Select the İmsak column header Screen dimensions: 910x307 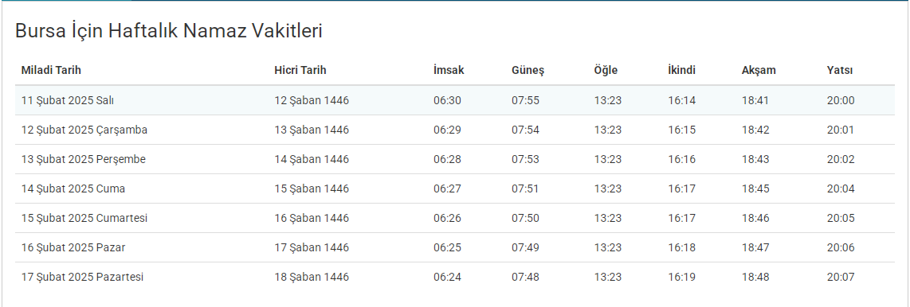coord(449,71)
